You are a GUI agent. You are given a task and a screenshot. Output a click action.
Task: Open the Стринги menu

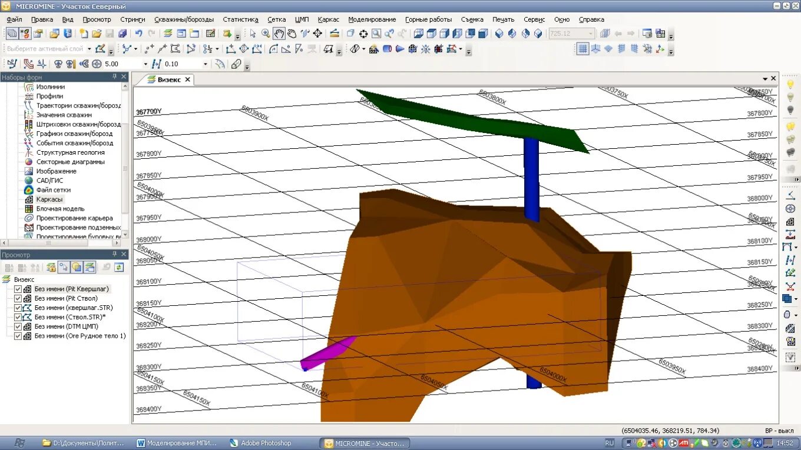[133, 19]
